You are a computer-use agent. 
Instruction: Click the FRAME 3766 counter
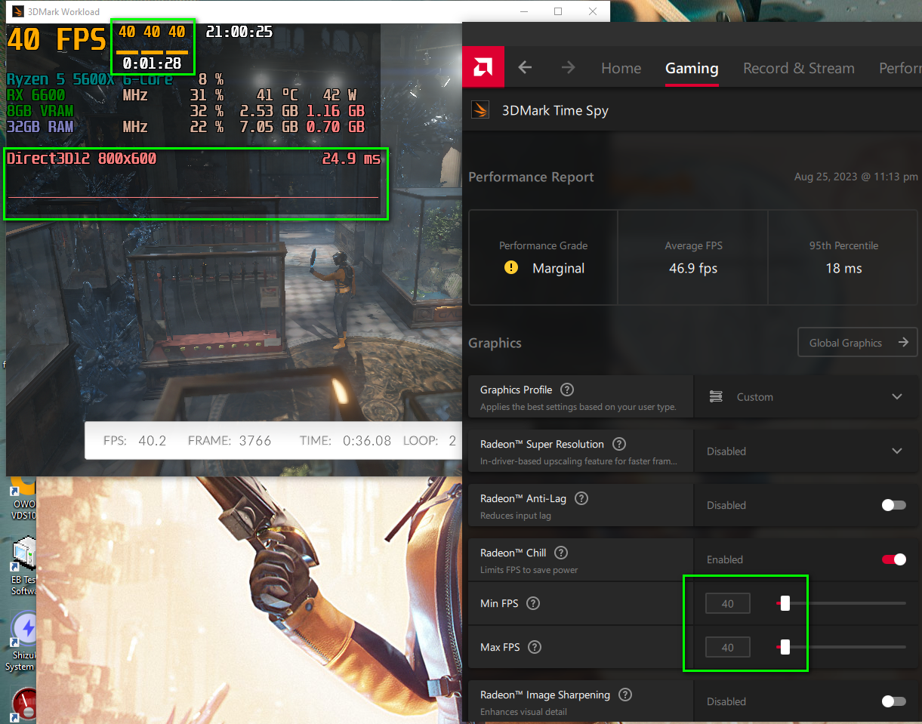pyautogui.click(x=230, y=440)
